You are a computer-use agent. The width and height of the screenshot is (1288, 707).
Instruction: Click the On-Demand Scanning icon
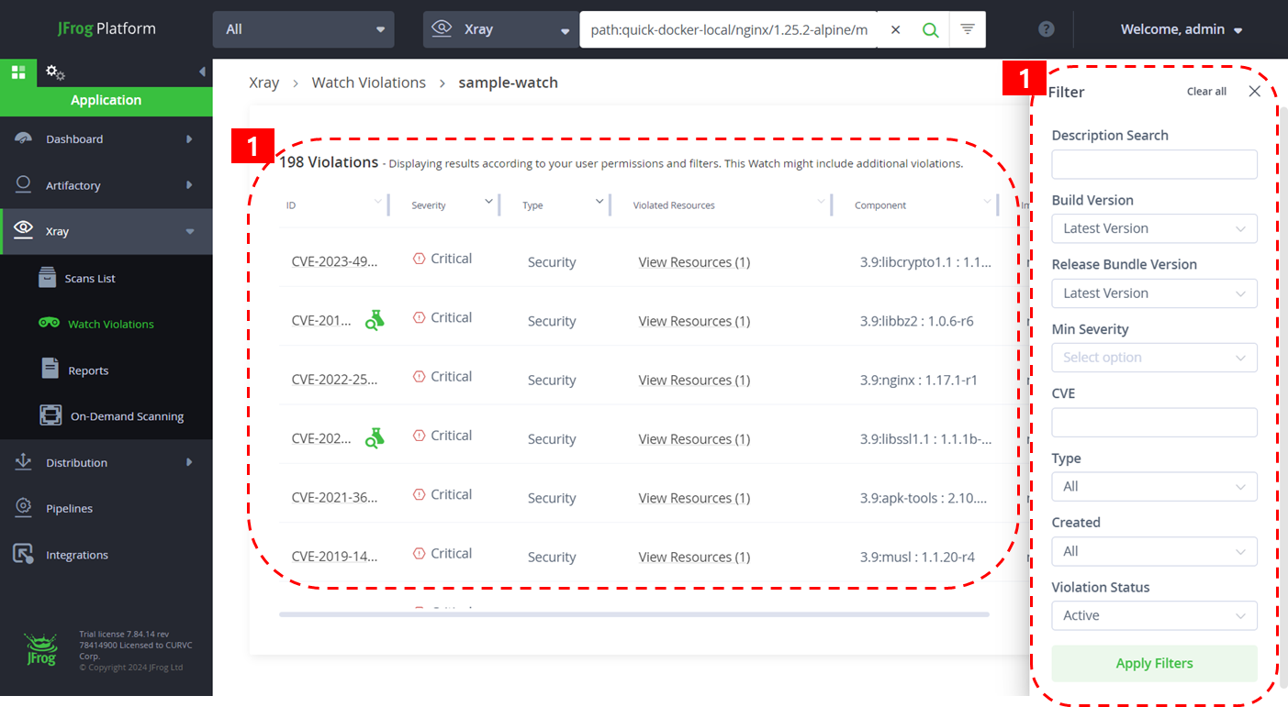point(50,415)
